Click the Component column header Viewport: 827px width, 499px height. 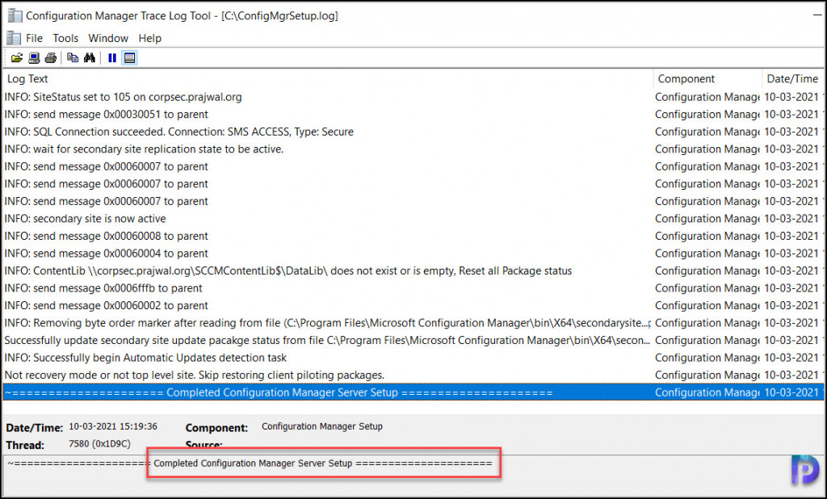(x=707, y=78)
